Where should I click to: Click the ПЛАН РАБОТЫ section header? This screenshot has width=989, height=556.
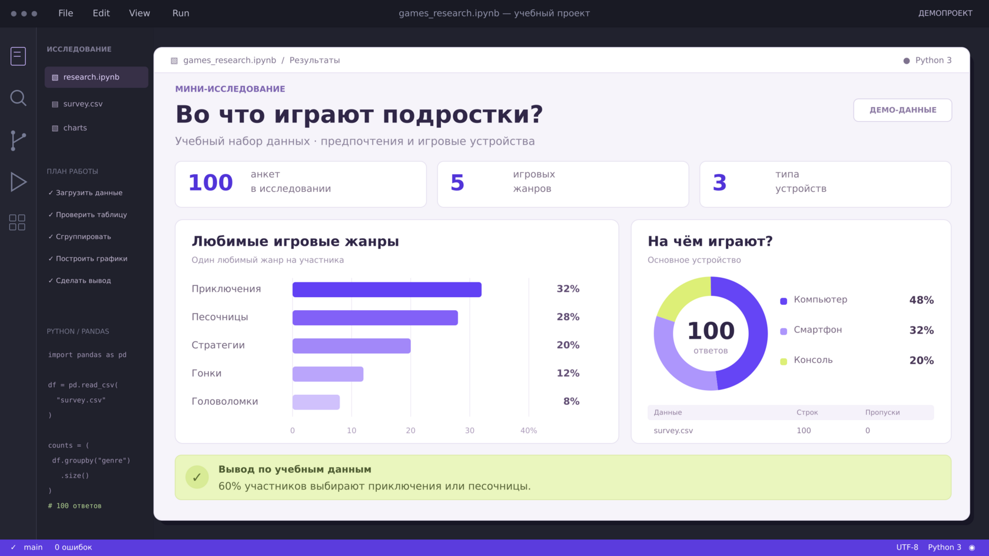click(72, 171)
